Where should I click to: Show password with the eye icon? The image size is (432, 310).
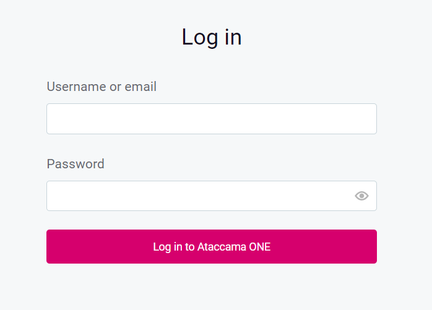coord(361,196)
